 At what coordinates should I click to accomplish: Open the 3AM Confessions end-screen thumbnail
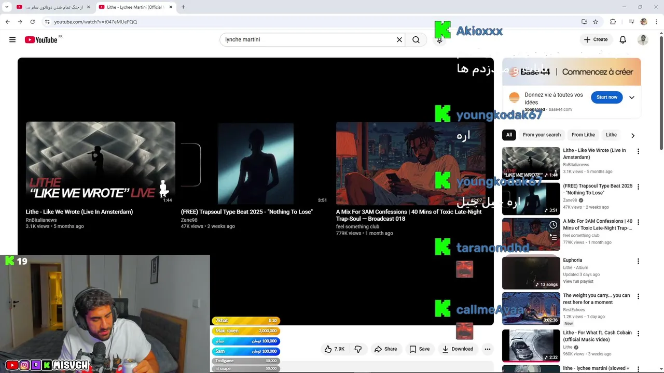pos(411,163)
